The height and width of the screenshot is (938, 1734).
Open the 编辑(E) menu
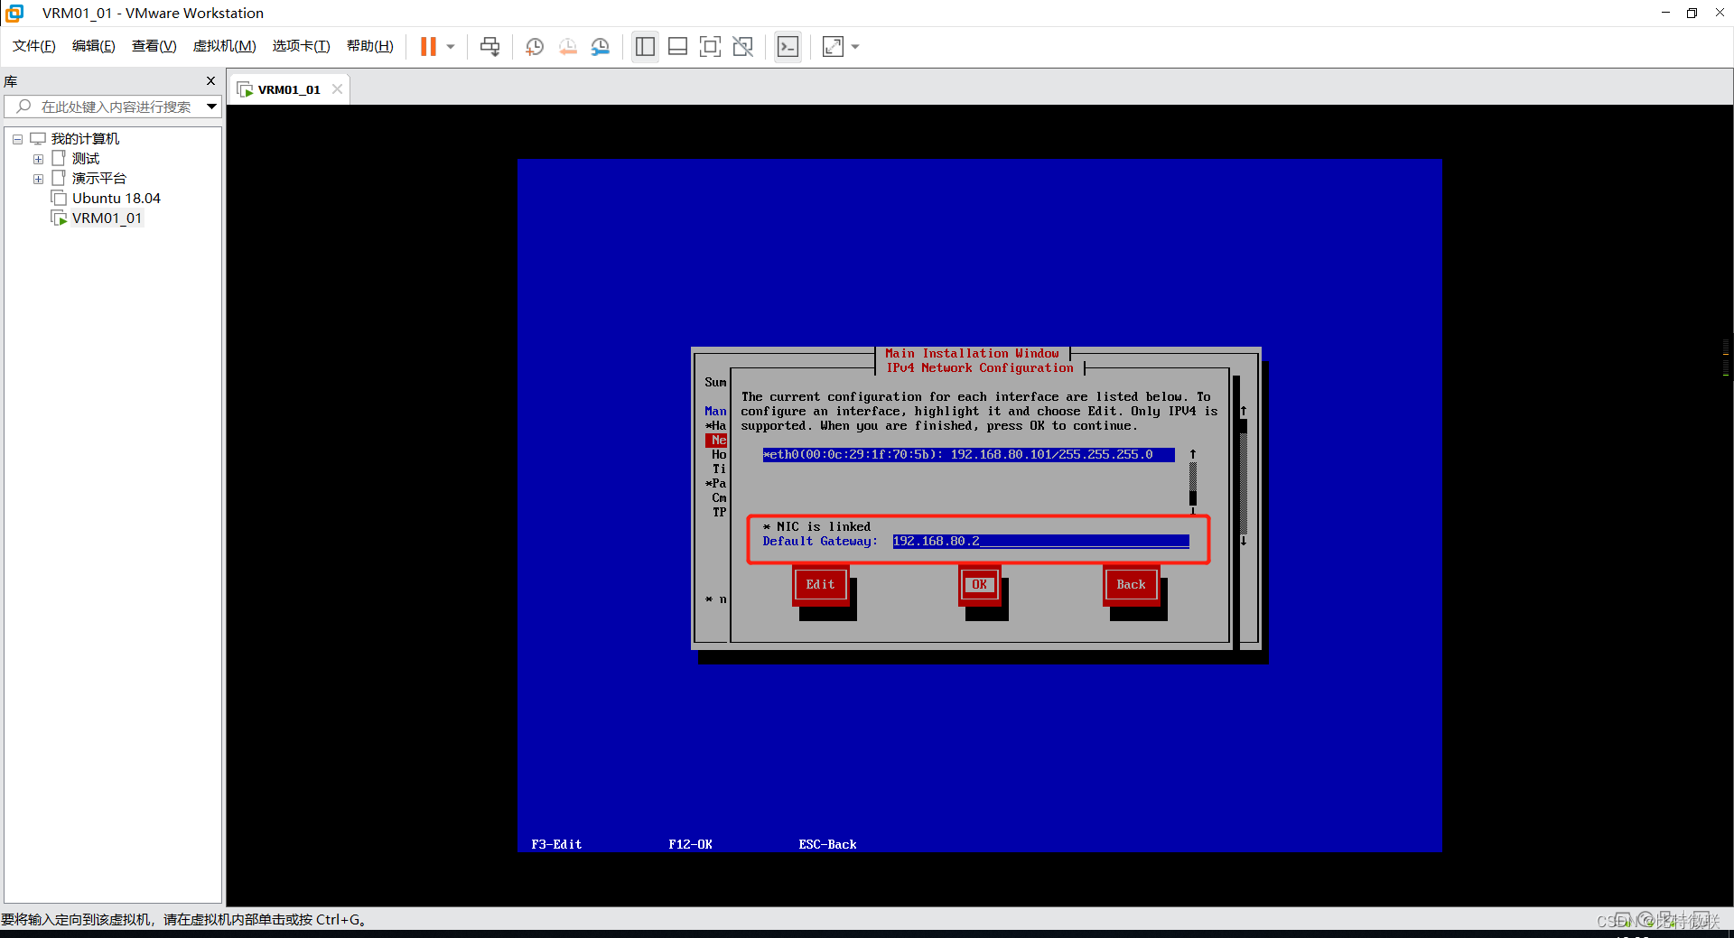point(94,46)
